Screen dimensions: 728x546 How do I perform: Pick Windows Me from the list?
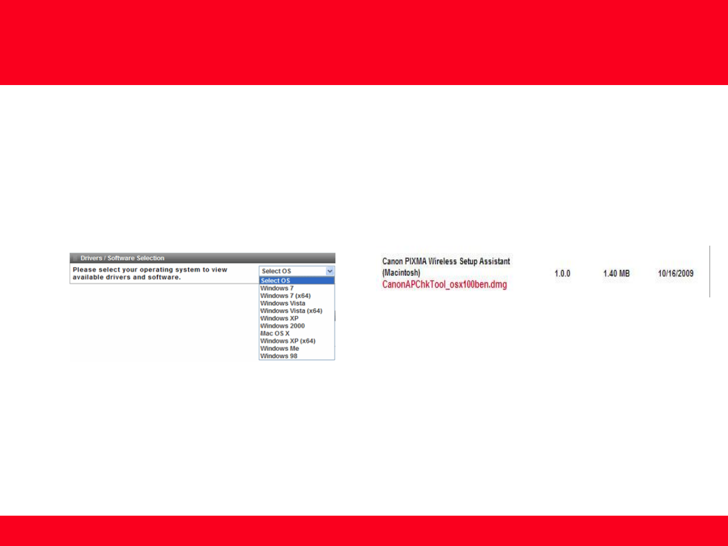pos(297,349)
